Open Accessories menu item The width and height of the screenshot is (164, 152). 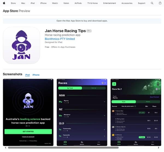pyautogui.click(x=127, y=3)
